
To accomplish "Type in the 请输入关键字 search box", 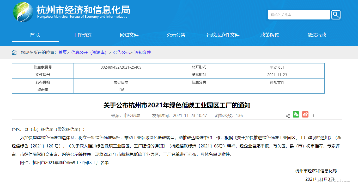I will [x=299, y=15].
